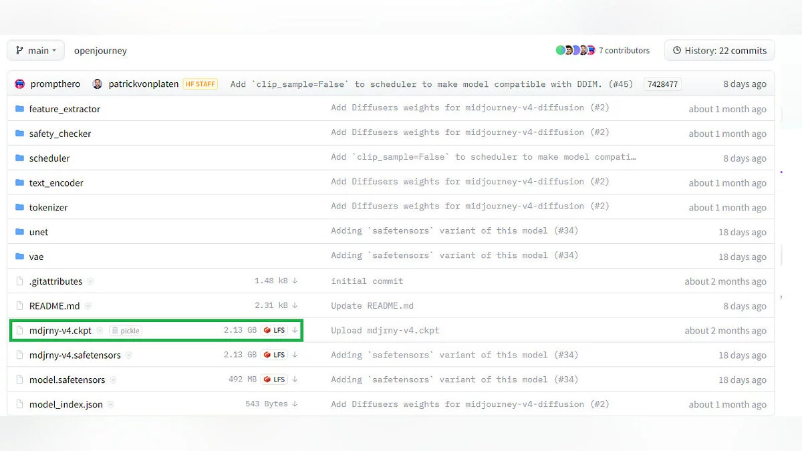Open the feature_extractor folder
The image size is (802, 451).
point(64,109)
